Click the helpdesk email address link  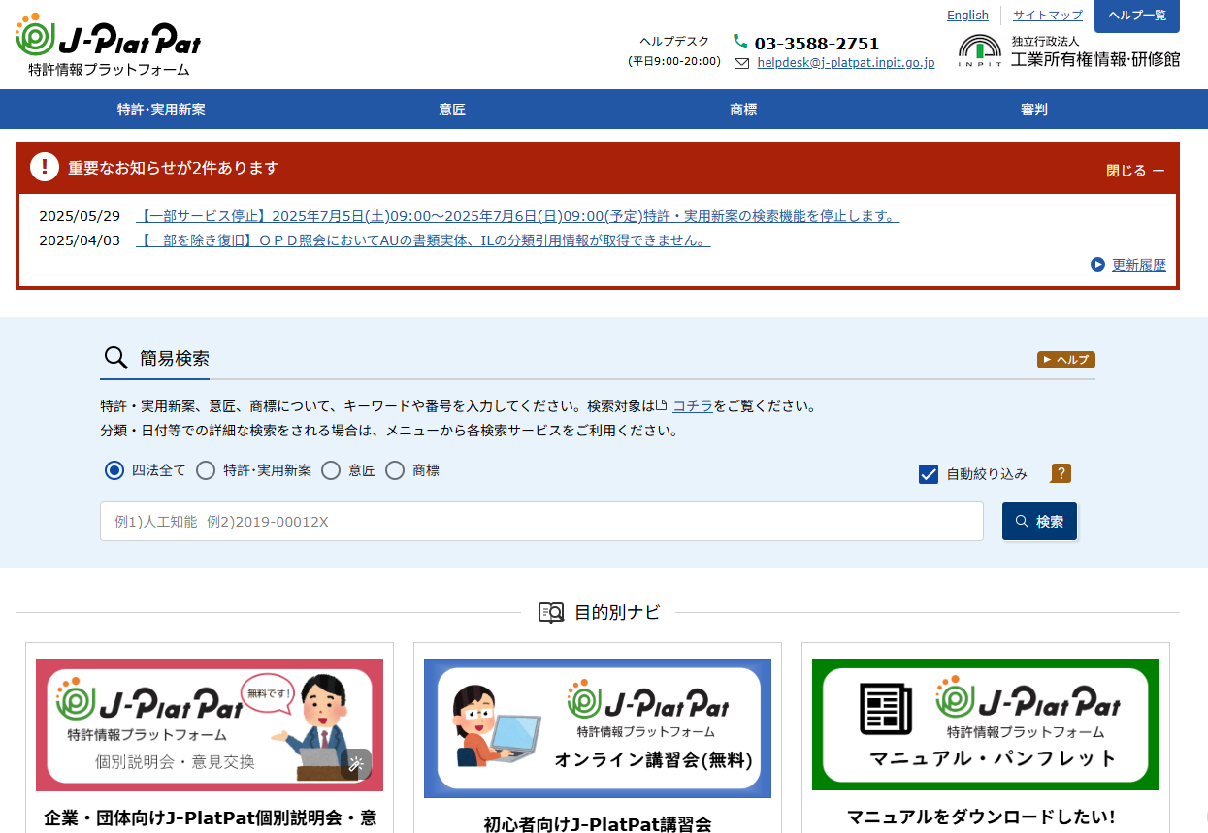tap(846, 63)
